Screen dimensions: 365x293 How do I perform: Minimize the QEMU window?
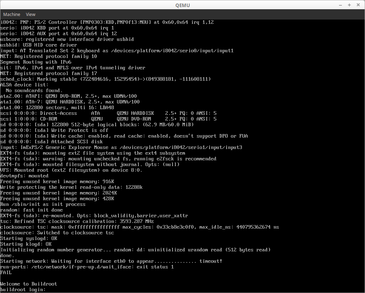tap(340, 5)
